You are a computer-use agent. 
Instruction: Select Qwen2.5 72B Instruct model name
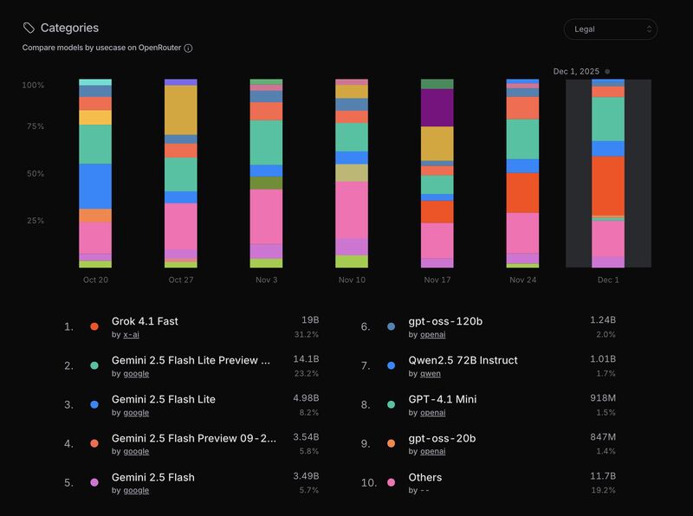[x=463, y=360]
